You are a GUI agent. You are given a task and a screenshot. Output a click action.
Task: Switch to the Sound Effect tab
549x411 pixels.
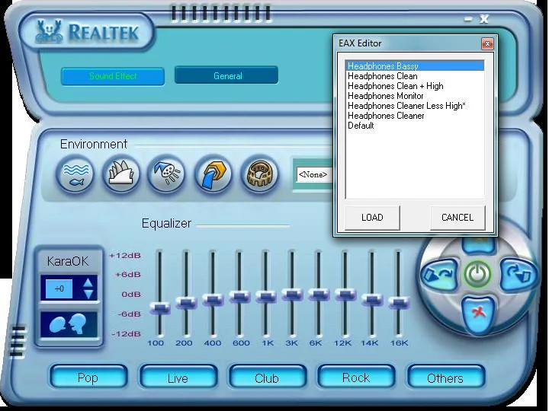(113, 76)
